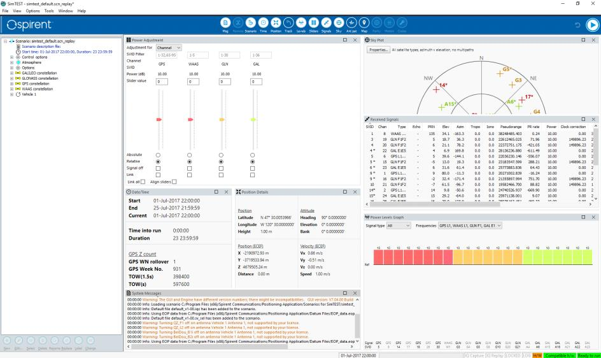601x358 pixels.
Task: Open the Adjustment for Channel dropdown
Action: 169,48
